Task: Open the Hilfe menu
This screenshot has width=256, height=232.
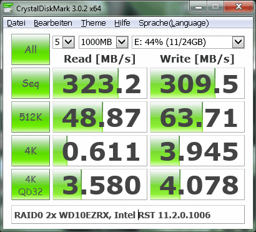Action: (x=122, y=23)
